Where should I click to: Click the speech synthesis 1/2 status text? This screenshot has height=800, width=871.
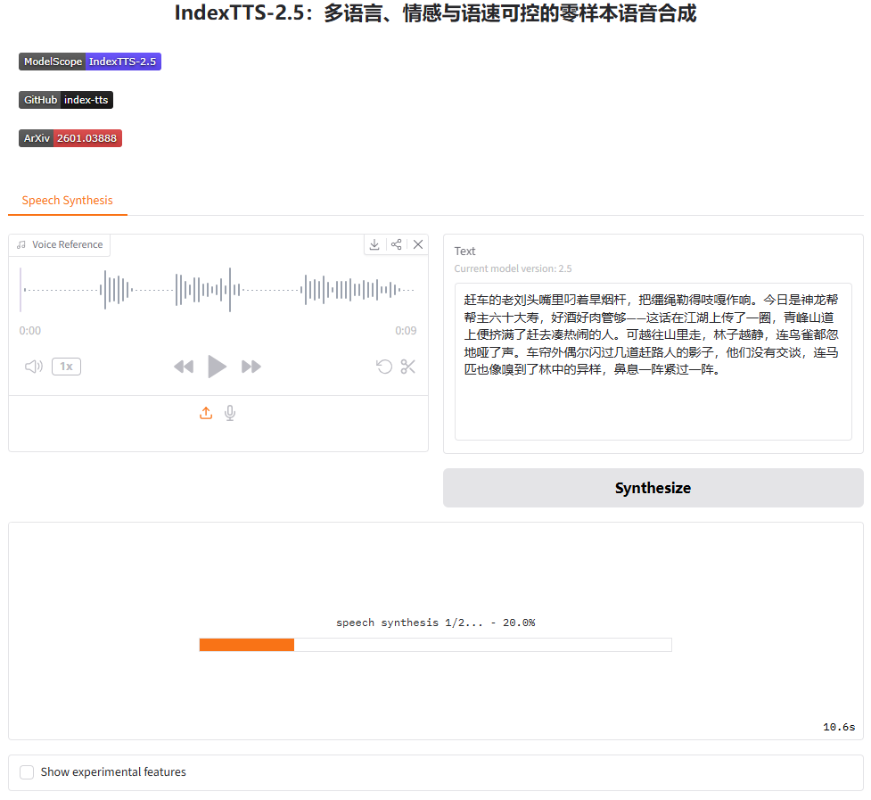click(435, 623)
